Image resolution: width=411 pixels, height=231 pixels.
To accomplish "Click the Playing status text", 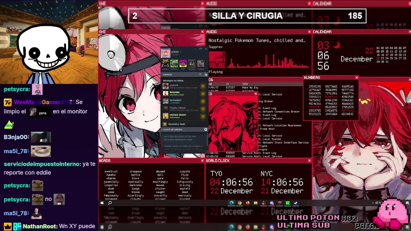I will point(215,72).
